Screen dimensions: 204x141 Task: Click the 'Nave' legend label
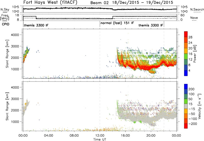(194, 18)
